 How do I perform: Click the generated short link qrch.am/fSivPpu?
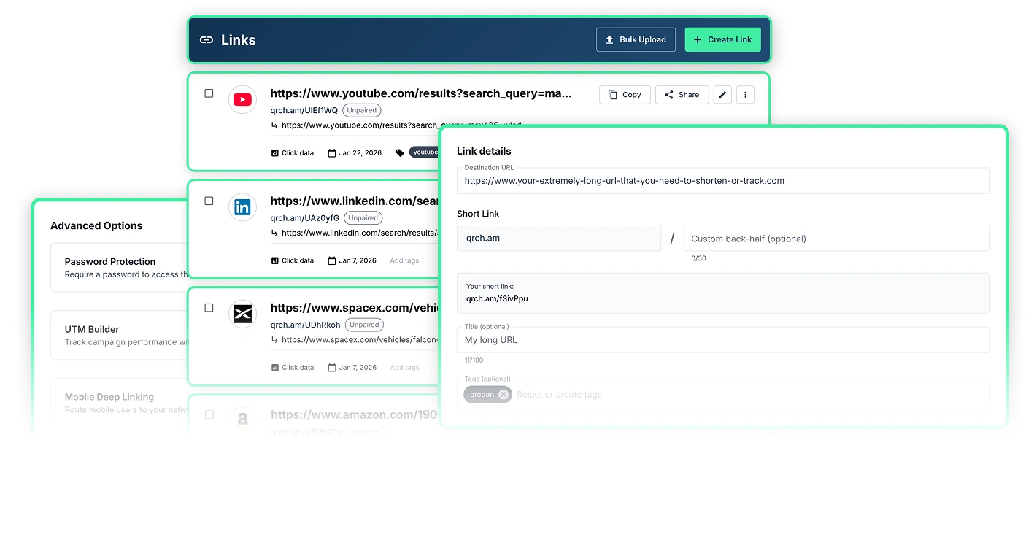tap(497, 298)
